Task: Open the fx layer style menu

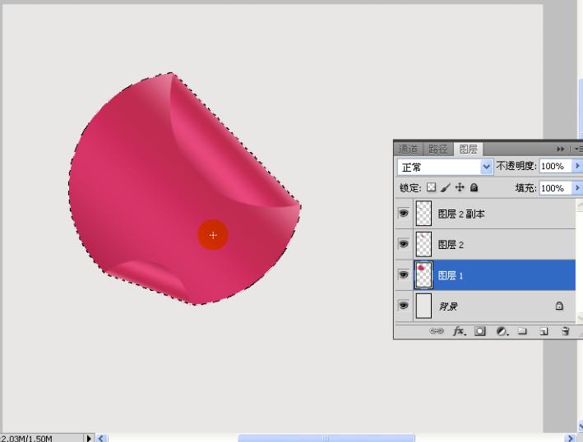Action: coord(459,331)
